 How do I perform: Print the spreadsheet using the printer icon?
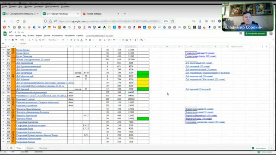pyautogui.click(x=13, y=40)
